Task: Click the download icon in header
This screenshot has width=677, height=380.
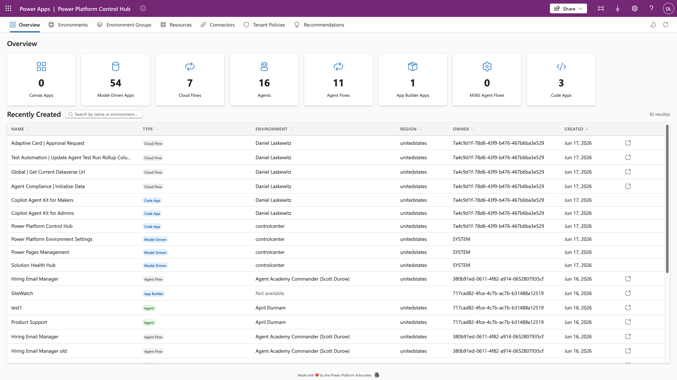Action: [618, 8]
